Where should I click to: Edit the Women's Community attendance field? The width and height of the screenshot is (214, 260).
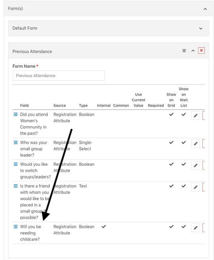(x=196, y=116)
